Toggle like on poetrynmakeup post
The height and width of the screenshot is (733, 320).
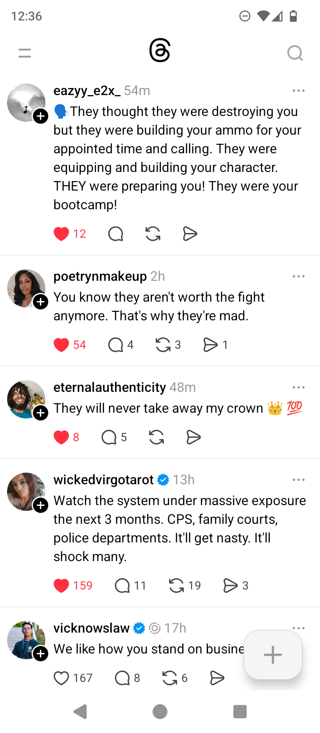pos(61,345)
